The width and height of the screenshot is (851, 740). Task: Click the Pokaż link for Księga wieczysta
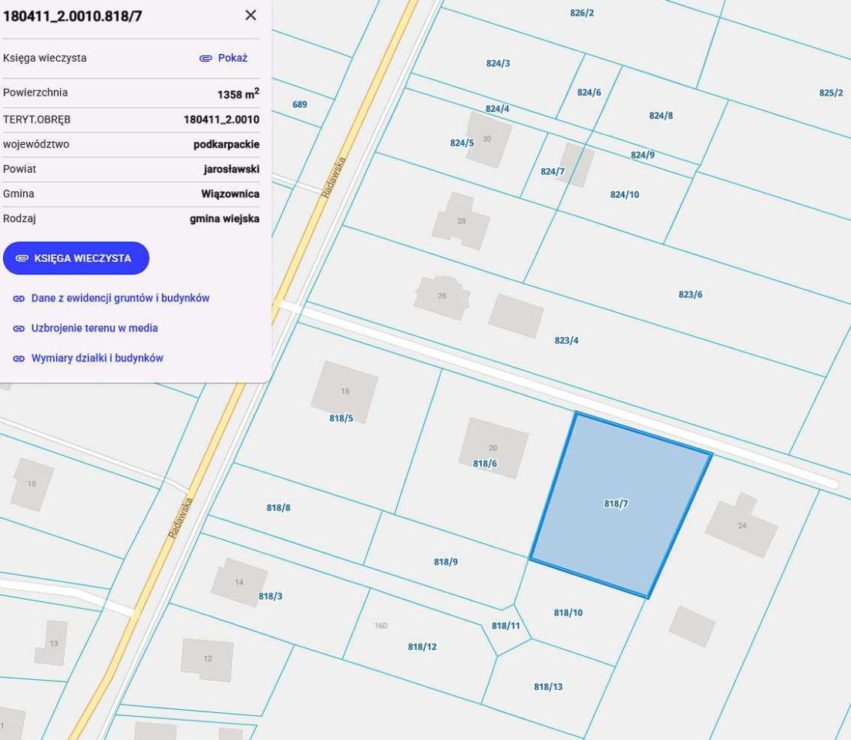click(x=232, y=58)
